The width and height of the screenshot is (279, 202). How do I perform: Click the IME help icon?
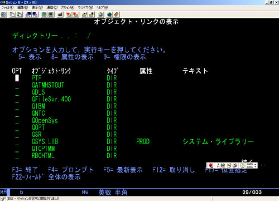[242, 165]
